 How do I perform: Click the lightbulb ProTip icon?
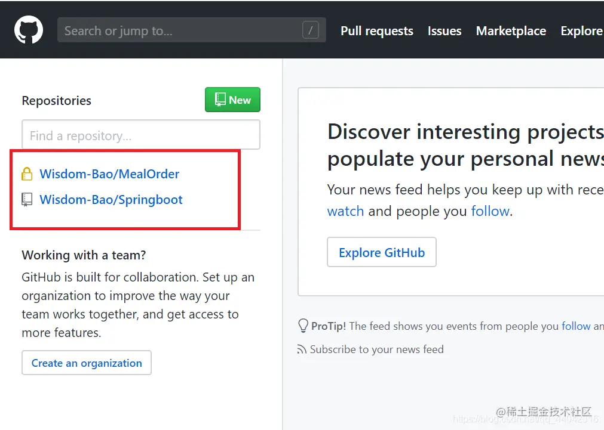(x=303, y=326)
